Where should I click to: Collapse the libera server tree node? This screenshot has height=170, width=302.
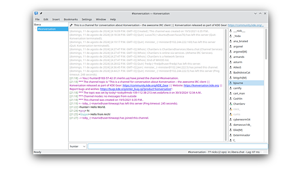coord(35,29)
